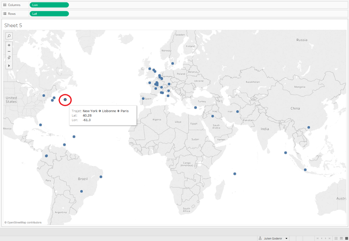Open the map search tool
Screen dimensions: 349x241
9,36
